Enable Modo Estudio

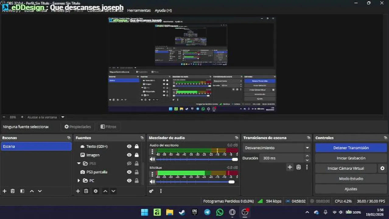tap(351, 179)
